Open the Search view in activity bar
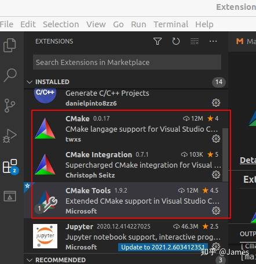This screenshot has height=264, width=256. (10, 75)
